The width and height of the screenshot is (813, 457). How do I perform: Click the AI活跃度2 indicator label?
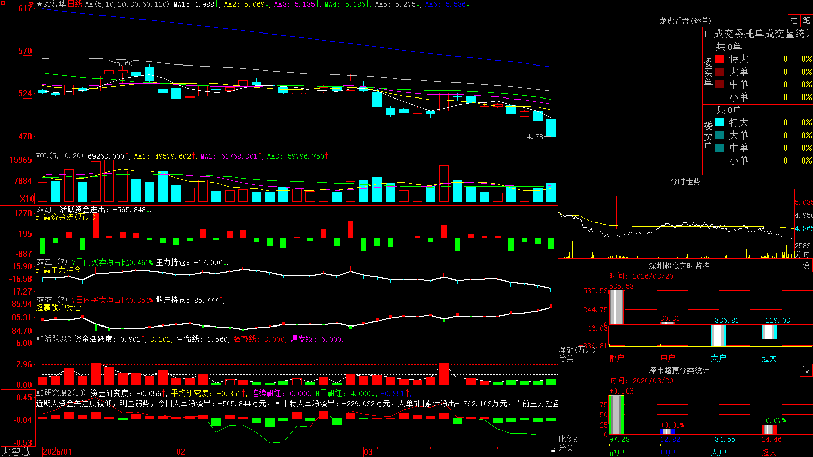coord(54,339)
